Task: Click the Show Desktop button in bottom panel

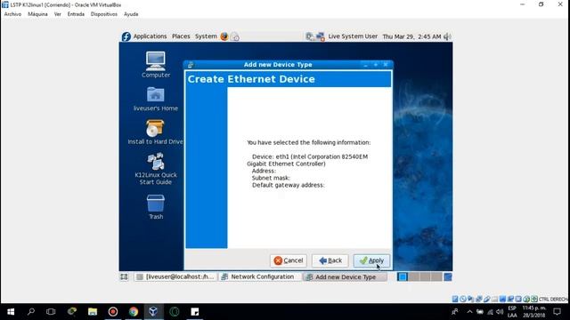Action: [x=124, y=276]
